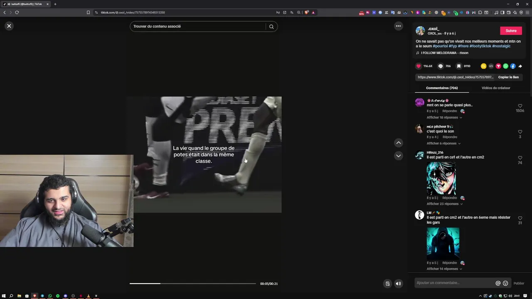Image resolution: width=532 pixels, height=299 pixels.
Task: Insert mention with the @ icon
Action: (x=498, y=283)
